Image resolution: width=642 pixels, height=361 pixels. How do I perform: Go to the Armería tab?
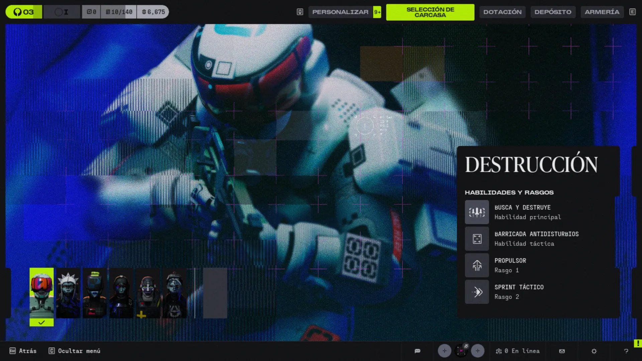pyautogui.click(x=602, y=12)
